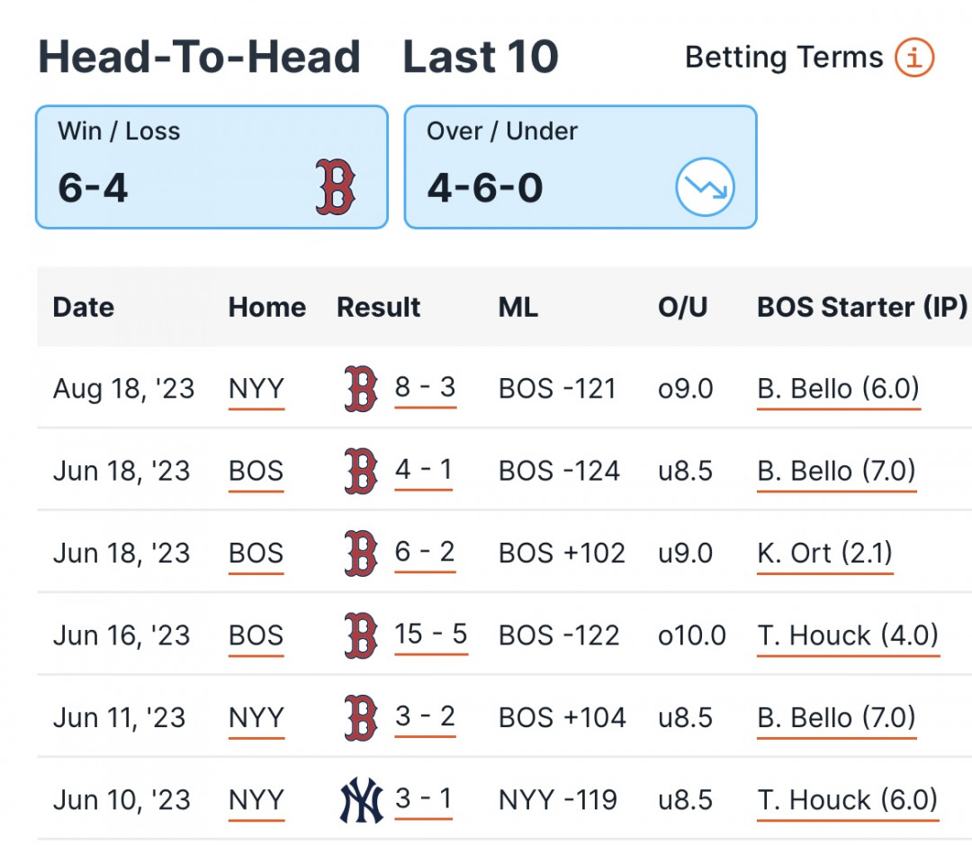Open the 15 - 5 result link
Viewport: 972px width, 846px height.
click(x=431, y=635)
